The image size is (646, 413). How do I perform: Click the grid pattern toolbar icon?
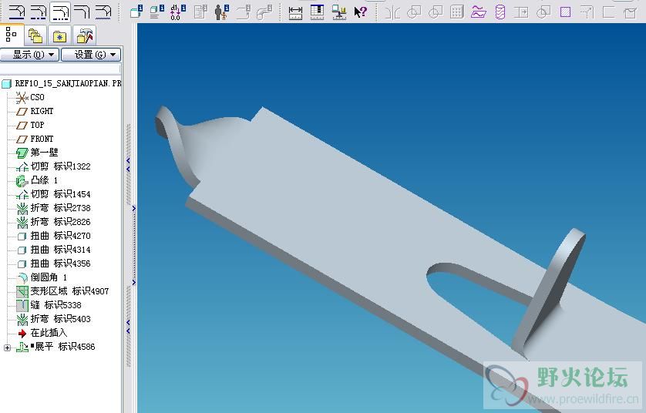456,12
